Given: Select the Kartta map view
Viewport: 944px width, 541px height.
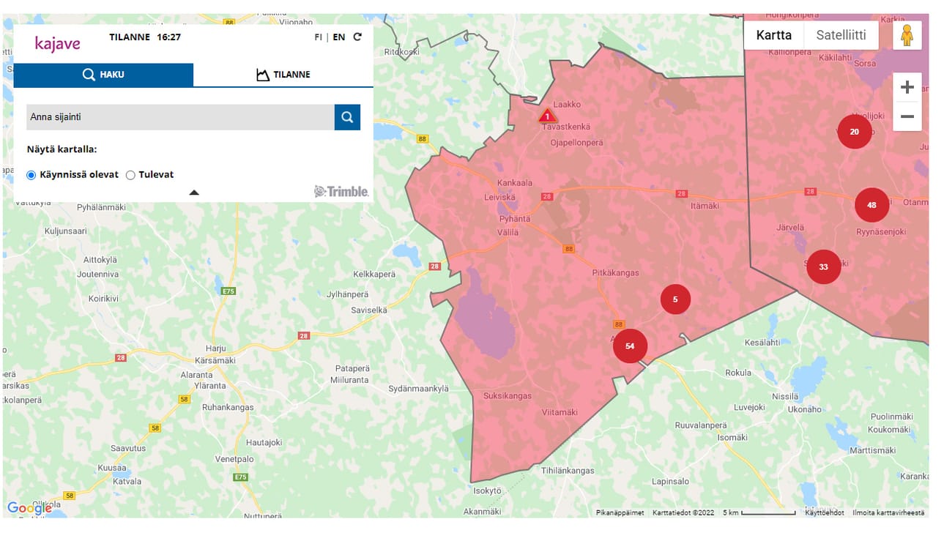Looking at the screenshot, I should pyautogui.click(x=773, y=34).
